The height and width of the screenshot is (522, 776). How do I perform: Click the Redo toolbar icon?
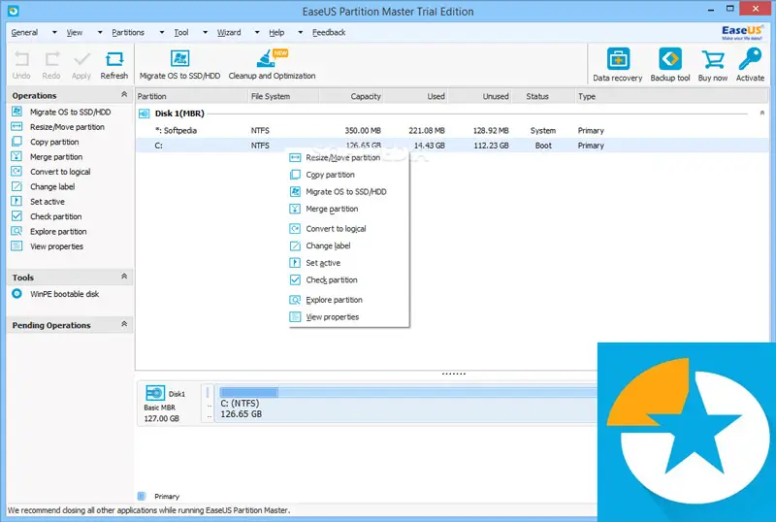[51, 60]
